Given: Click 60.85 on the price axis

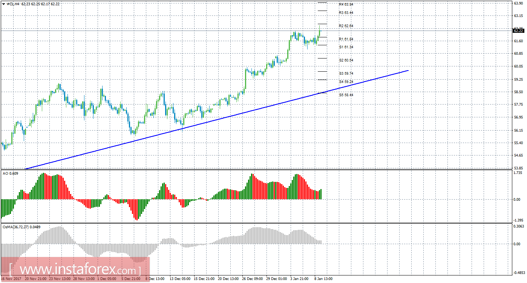Looking at the screenshot, I should pos(518,54).
